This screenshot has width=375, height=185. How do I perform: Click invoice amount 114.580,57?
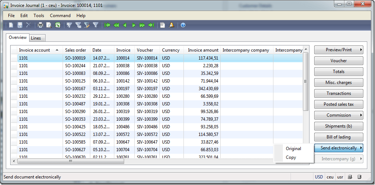(x=202, y=134)
